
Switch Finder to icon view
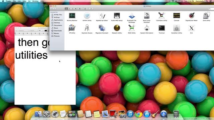(66, 9)
